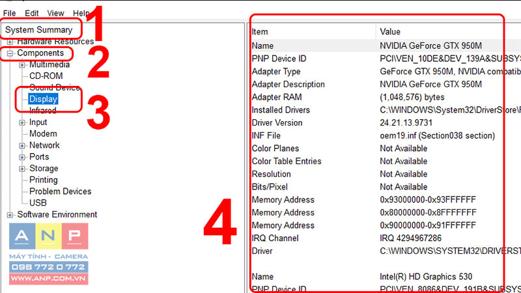Viewport: 521px width, 293px height.
Task: Select the Color Planes row
Action: click(x=386, y=148)
